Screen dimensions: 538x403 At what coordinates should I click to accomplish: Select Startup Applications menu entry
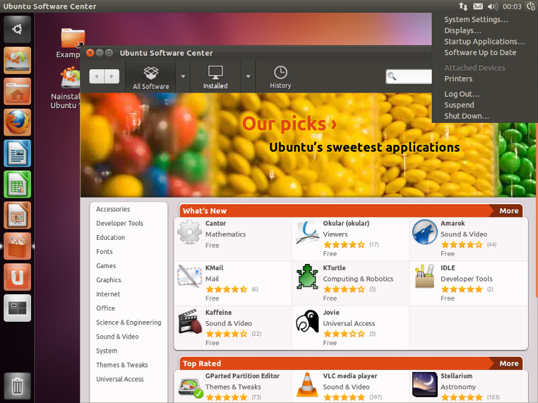(484, 42)
